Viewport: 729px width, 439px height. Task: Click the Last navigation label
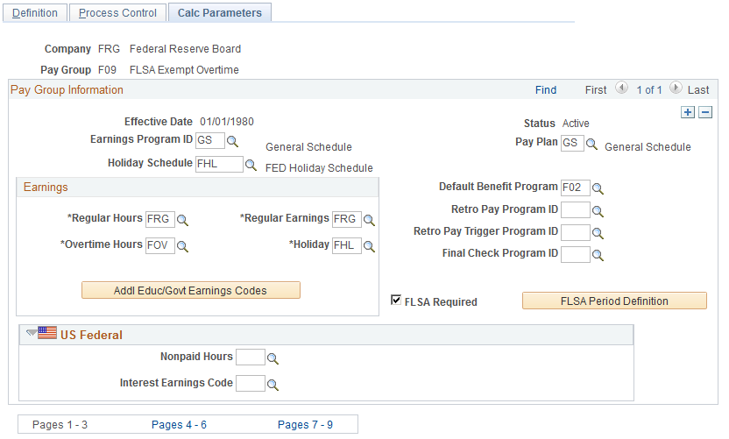tap(698, 89)
